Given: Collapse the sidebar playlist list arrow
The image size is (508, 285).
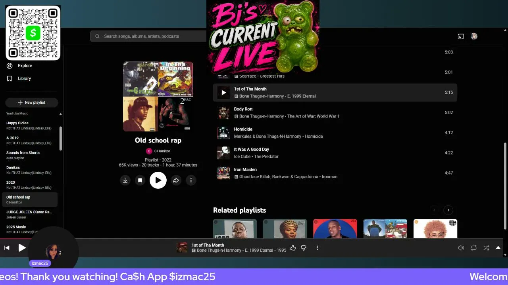Looking at the screenshot, I should [x=61, y=114].
